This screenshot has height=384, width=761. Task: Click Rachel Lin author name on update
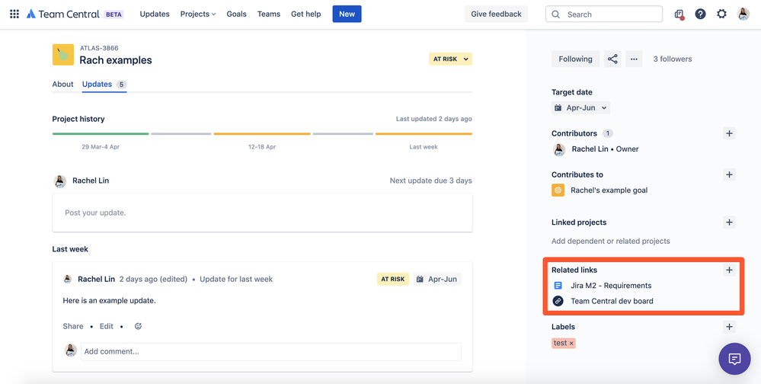tap(96, 279)
